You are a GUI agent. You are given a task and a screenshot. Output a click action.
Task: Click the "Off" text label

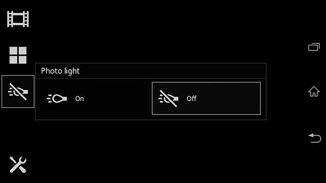(192, 99)
